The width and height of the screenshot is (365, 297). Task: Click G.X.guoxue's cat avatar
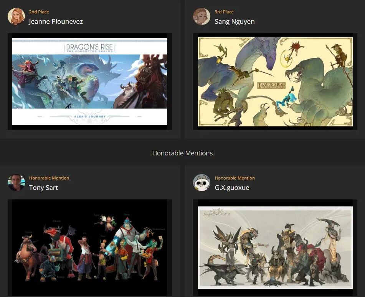pyautogui.click(x=201, y=183)
